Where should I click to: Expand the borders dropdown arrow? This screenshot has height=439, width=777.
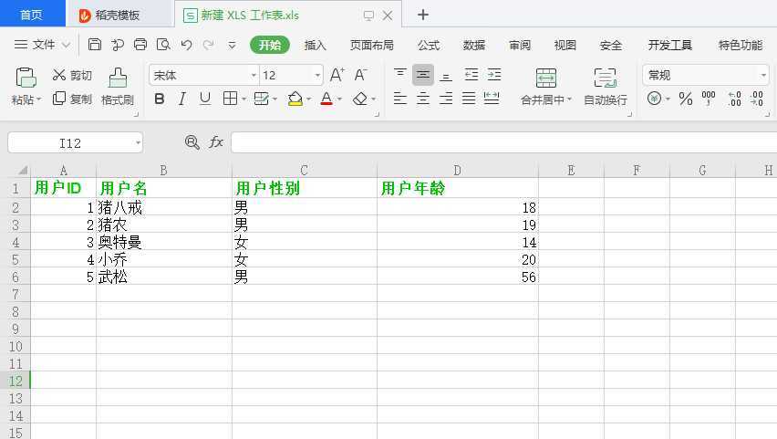pyautogui.click(x=243, y=99)
